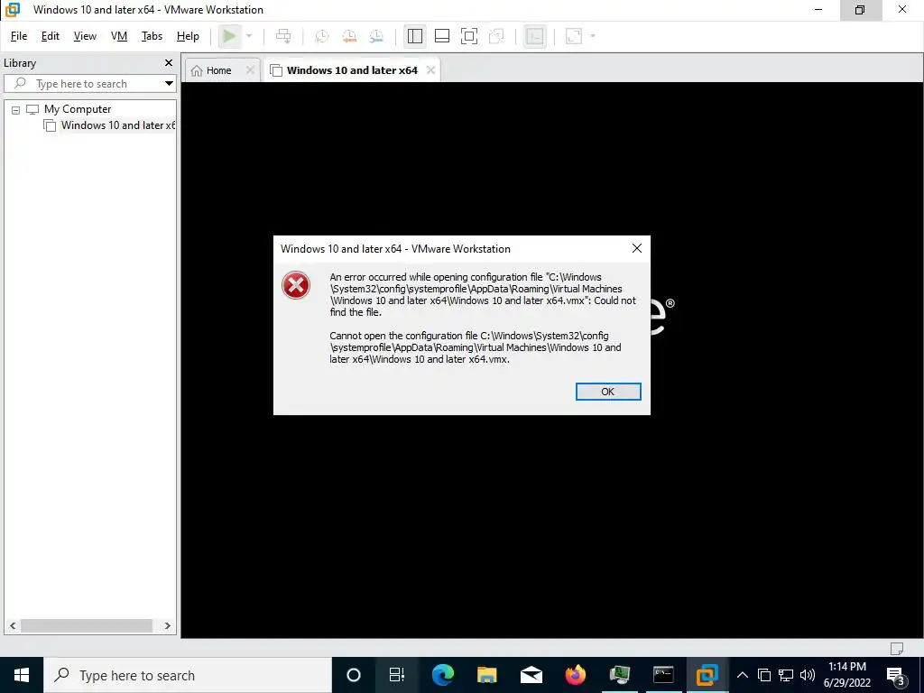924x693 pixels.
Task: Open the Edit menu
Action: click(x=51, y=36)
